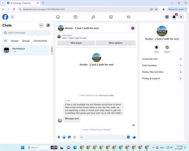Open the emoji picker in message box
This screenshot has height=151, width=189.
pyautogui.click(x=128, y=137)
